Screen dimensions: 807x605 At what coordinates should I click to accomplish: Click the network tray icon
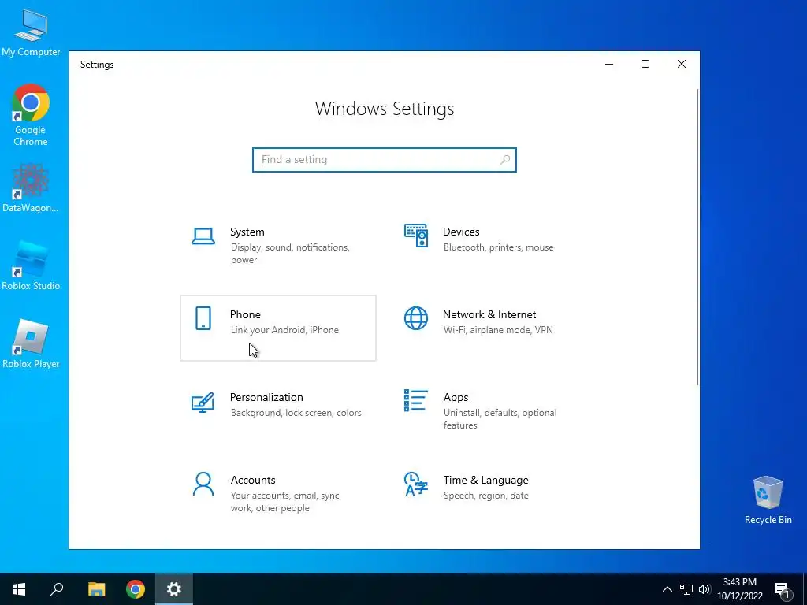pos(686,589)
